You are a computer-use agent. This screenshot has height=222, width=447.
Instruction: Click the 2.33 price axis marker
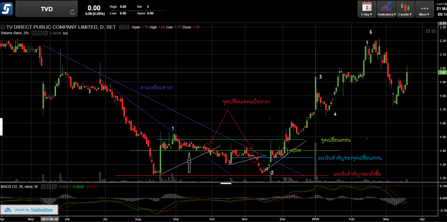point(442,24)
